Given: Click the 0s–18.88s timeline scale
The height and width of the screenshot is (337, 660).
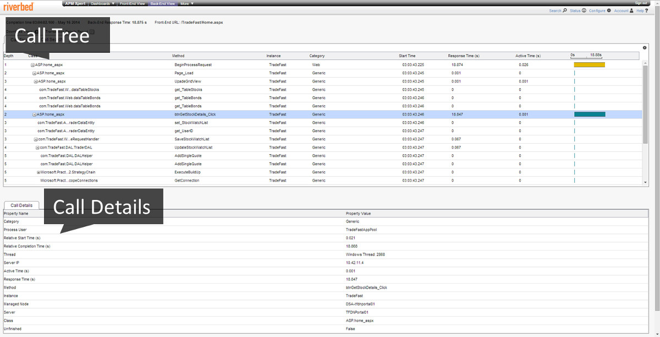Looking at the screenshot, I should (x=586, y=56).
